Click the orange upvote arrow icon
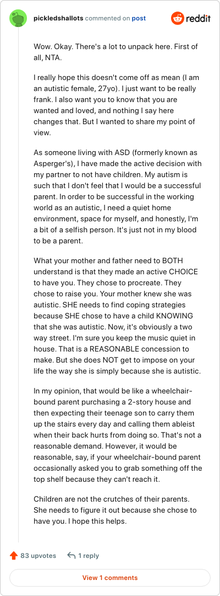220x596 pixels. pyautogui.click(x=14, y=556)
